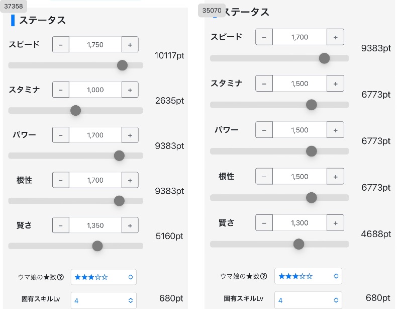Click left panel star count help icon
The width and height of the screenshot is (402, 309).
(x=60, y=277)
